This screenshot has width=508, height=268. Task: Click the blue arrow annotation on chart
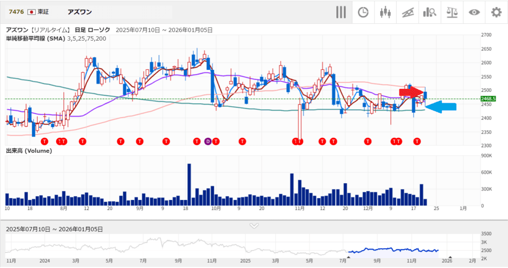(441, 107)
